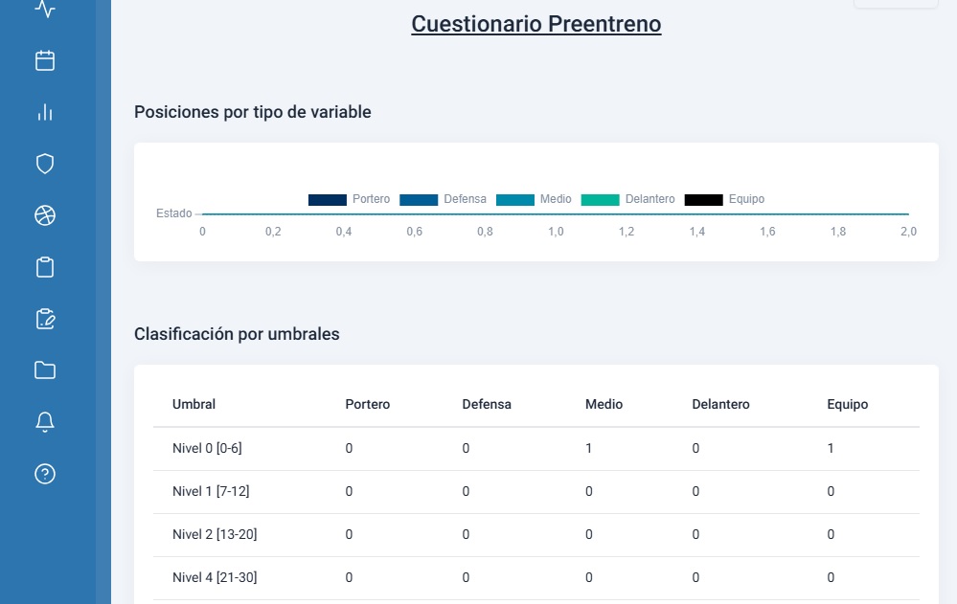
Task: Click Medio value 1 in Nivel 0 row
Action: [588, 448]
